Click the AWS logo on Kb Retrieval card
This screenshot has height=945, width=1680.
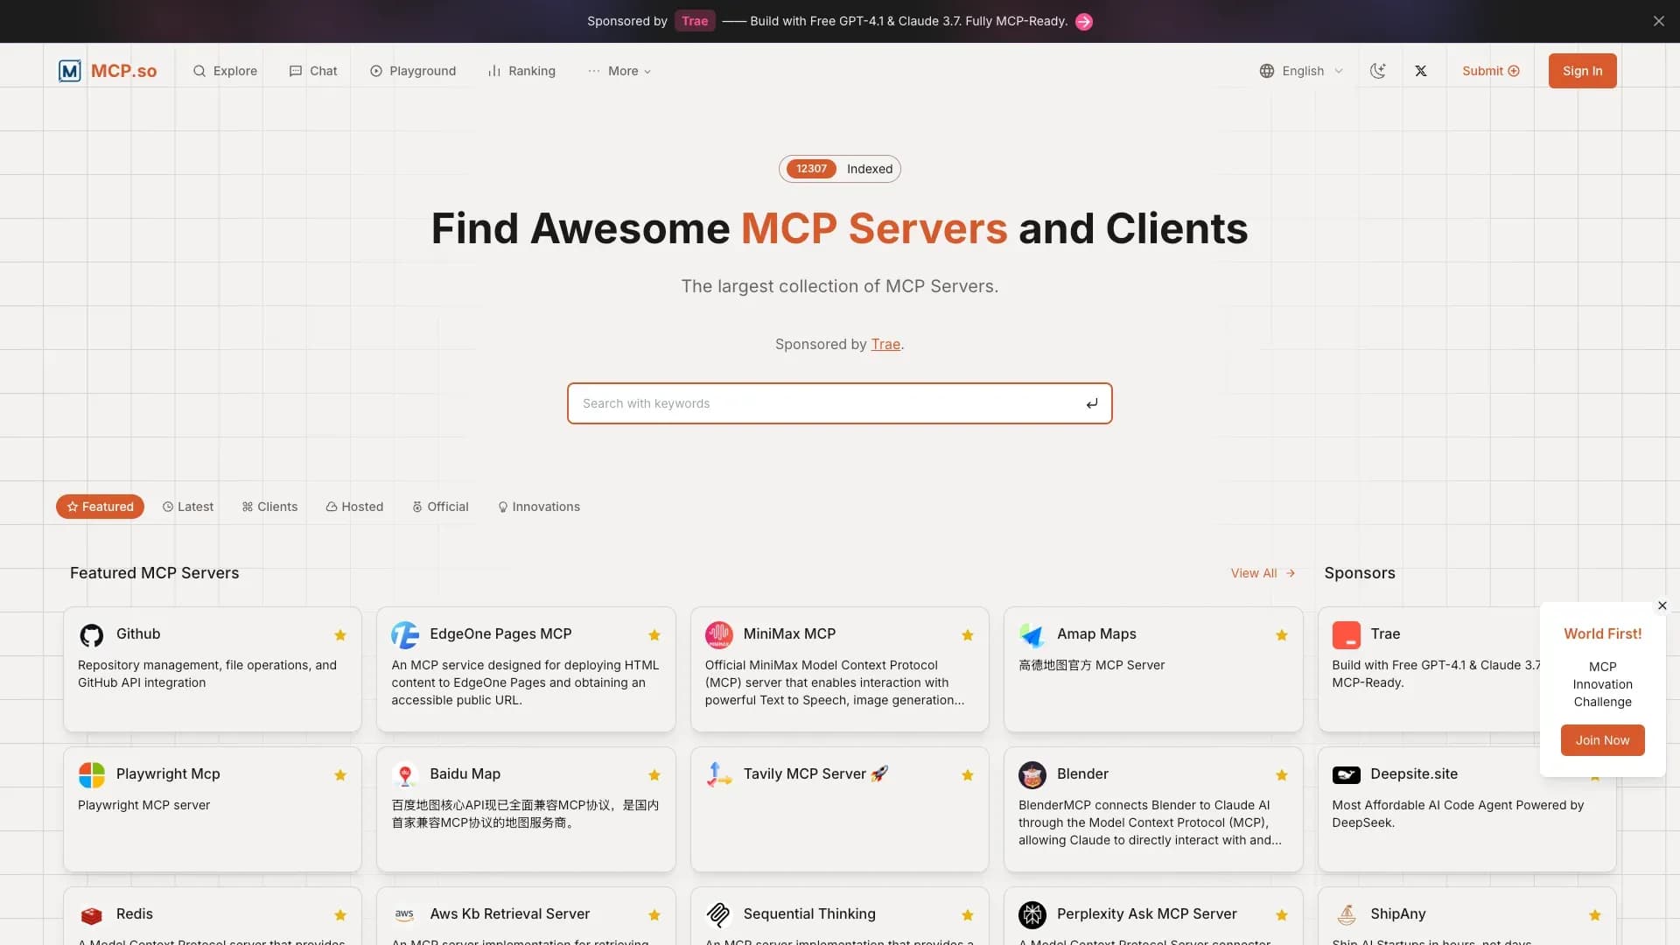[405, 915]
